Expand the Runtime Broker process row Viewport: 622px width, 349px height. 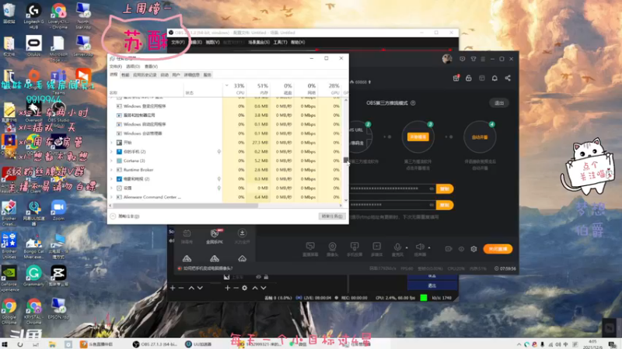pyautogui.click(x=111, y=170)
